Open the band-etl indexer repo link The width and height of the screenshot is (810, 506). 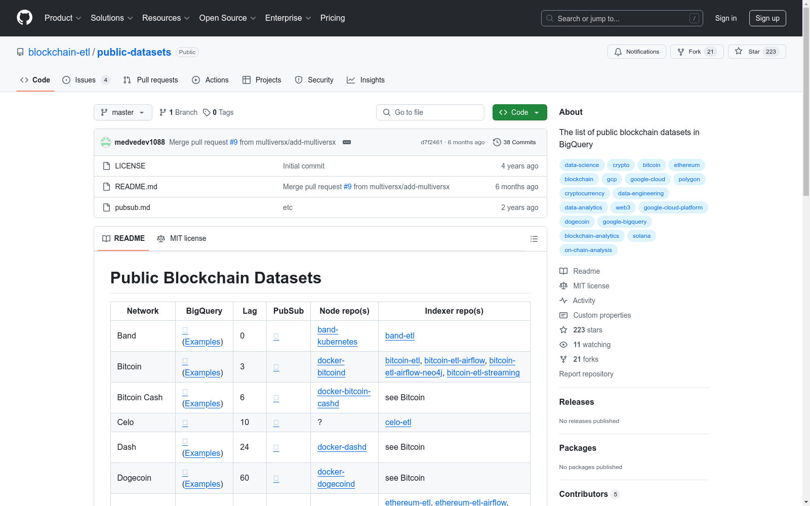tap(400, 336)
